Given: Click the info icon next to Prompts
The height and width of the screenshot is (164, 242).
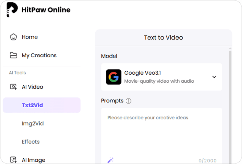Looking at the screenshot, I should point(128,101).
